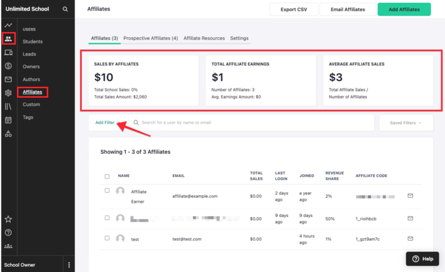Click avatar icon of test user
Viewport: 445px width, 272px height.
120,239
